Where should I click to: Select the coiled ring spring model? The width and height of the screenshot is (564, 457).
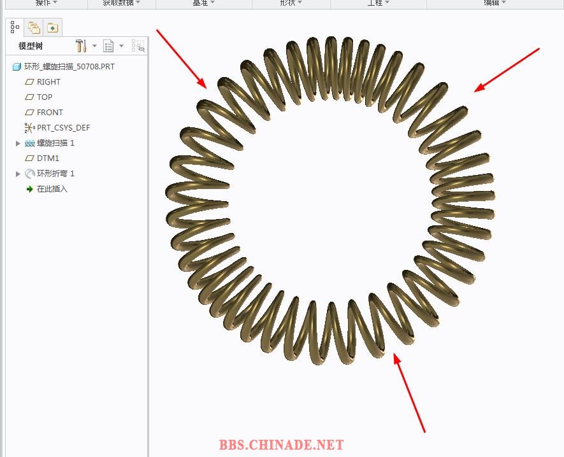330,200
